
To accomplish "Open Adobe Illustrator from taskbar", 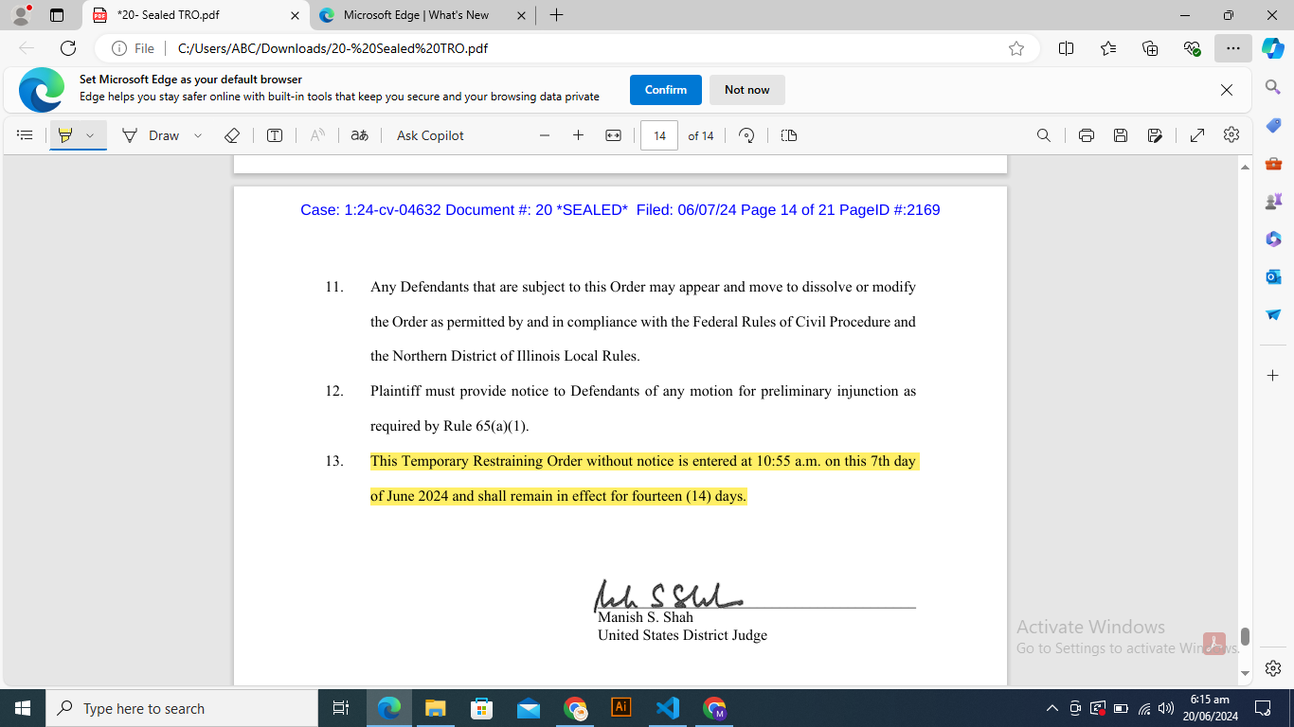I will [621, 708].
